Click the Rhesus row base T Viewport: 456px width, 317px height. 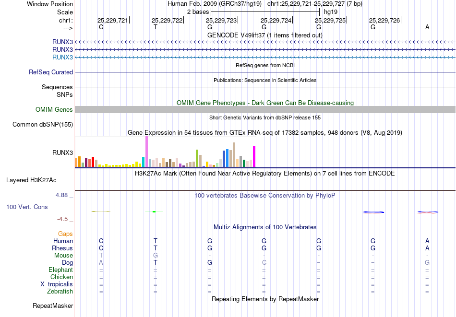(x=156, y=248)
